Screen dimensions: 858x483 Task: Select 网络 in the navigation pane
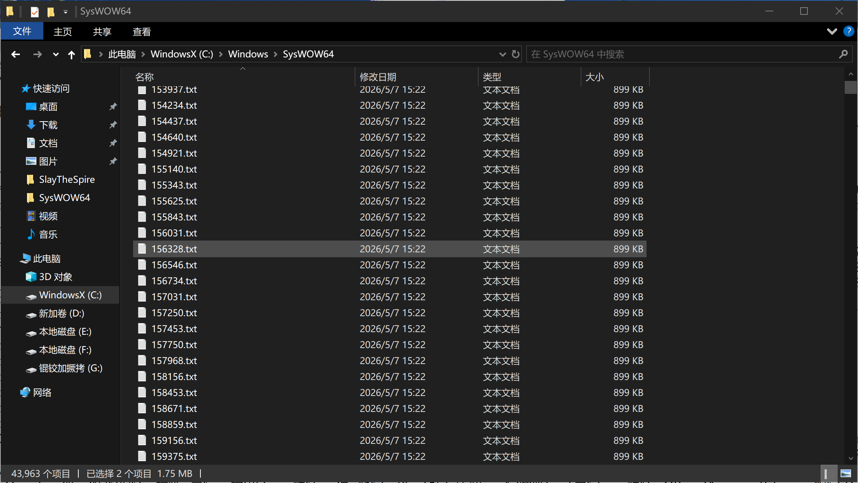(x=42, y=393)
